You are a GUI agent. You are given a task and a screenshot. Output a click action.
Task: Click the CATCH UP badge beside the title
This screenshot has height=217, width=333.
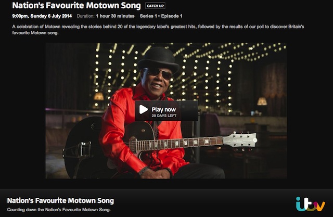(x=155, y=6)
